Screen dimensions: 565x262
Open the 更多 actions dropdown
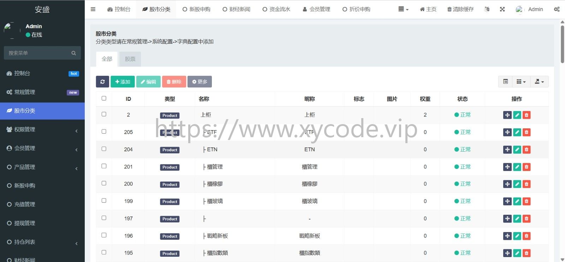click(x=200, y=81)
